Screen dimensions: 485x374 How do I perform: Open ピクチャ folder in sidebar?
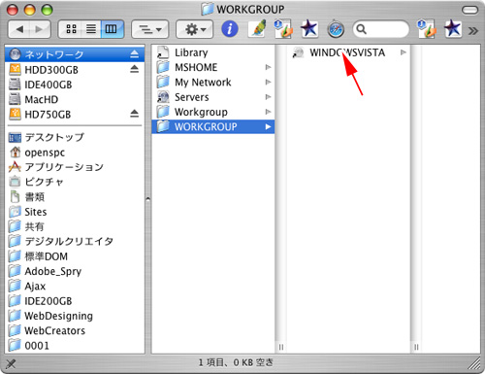75,182
